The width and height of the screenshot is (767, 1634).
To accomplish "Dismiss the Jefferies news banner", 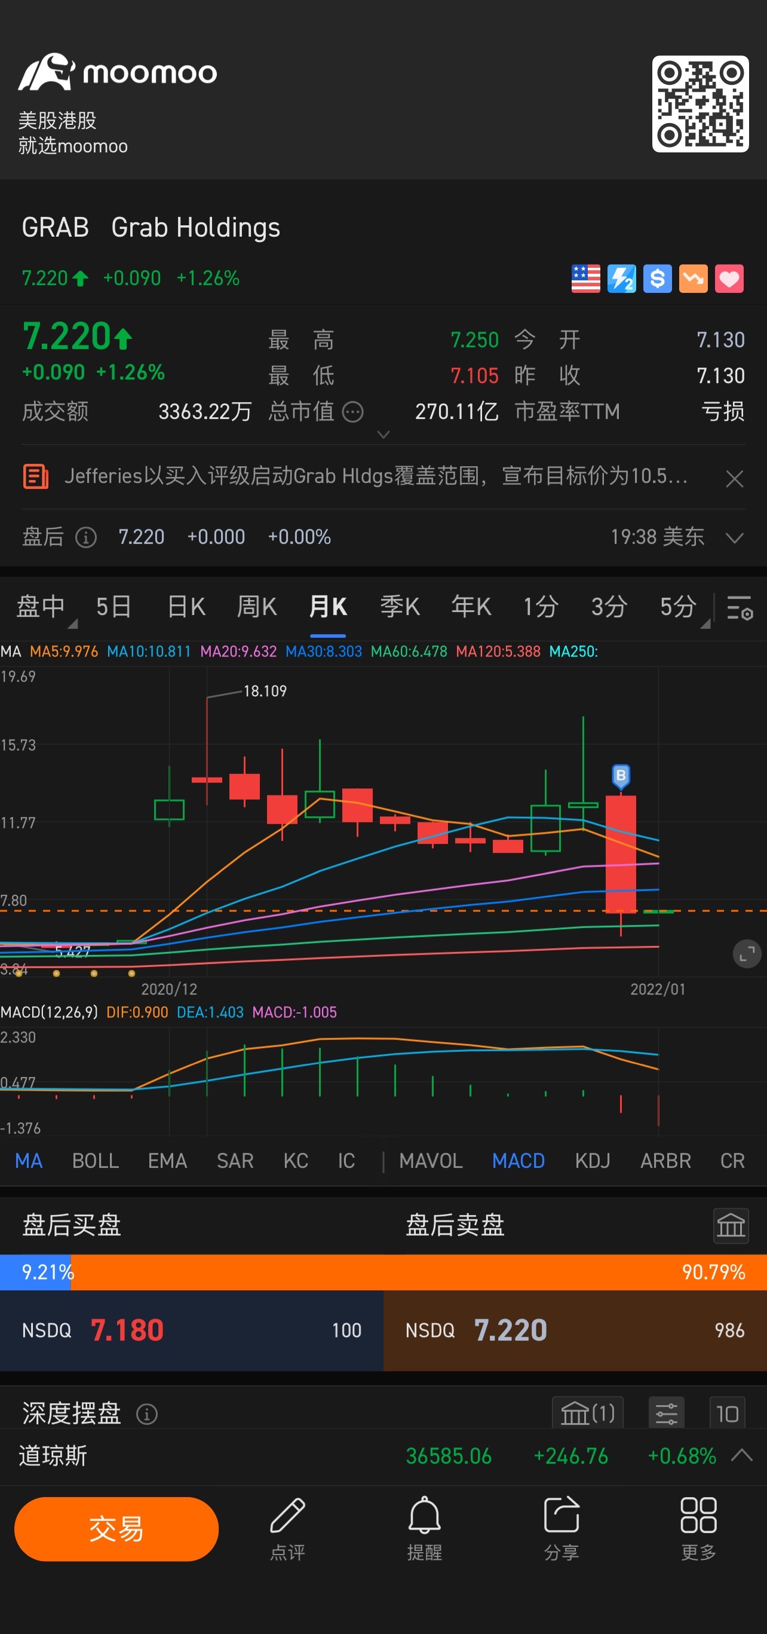I will [x=734, y=478].
